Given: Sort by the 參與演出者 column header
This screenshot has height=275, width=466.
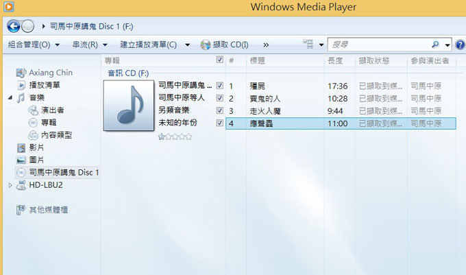Looking at the screenshot, I should [x=430, y=60].
